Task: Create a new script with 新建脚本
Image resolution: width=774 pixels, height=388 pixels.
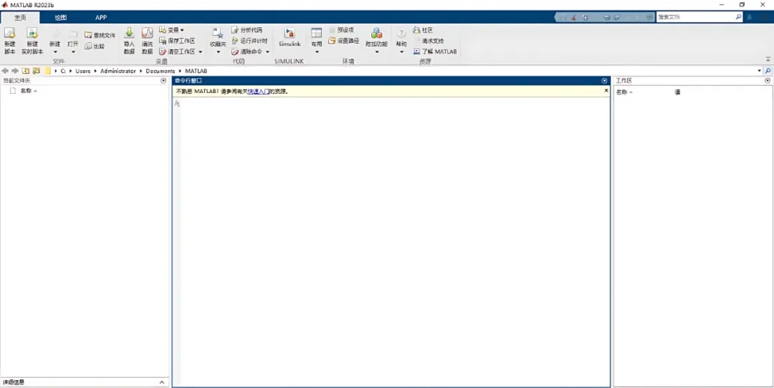Action: [x=9, y=40]
